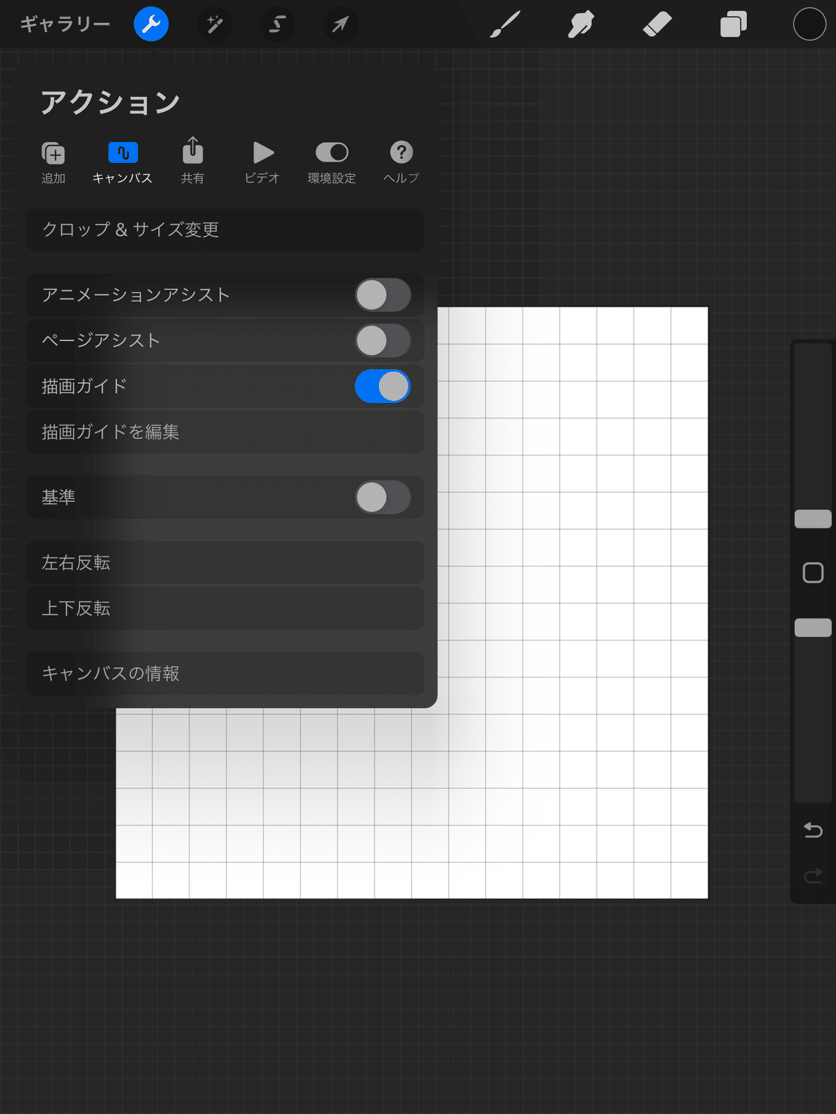Switch to the ヘルプ tab

coord(401,163)
